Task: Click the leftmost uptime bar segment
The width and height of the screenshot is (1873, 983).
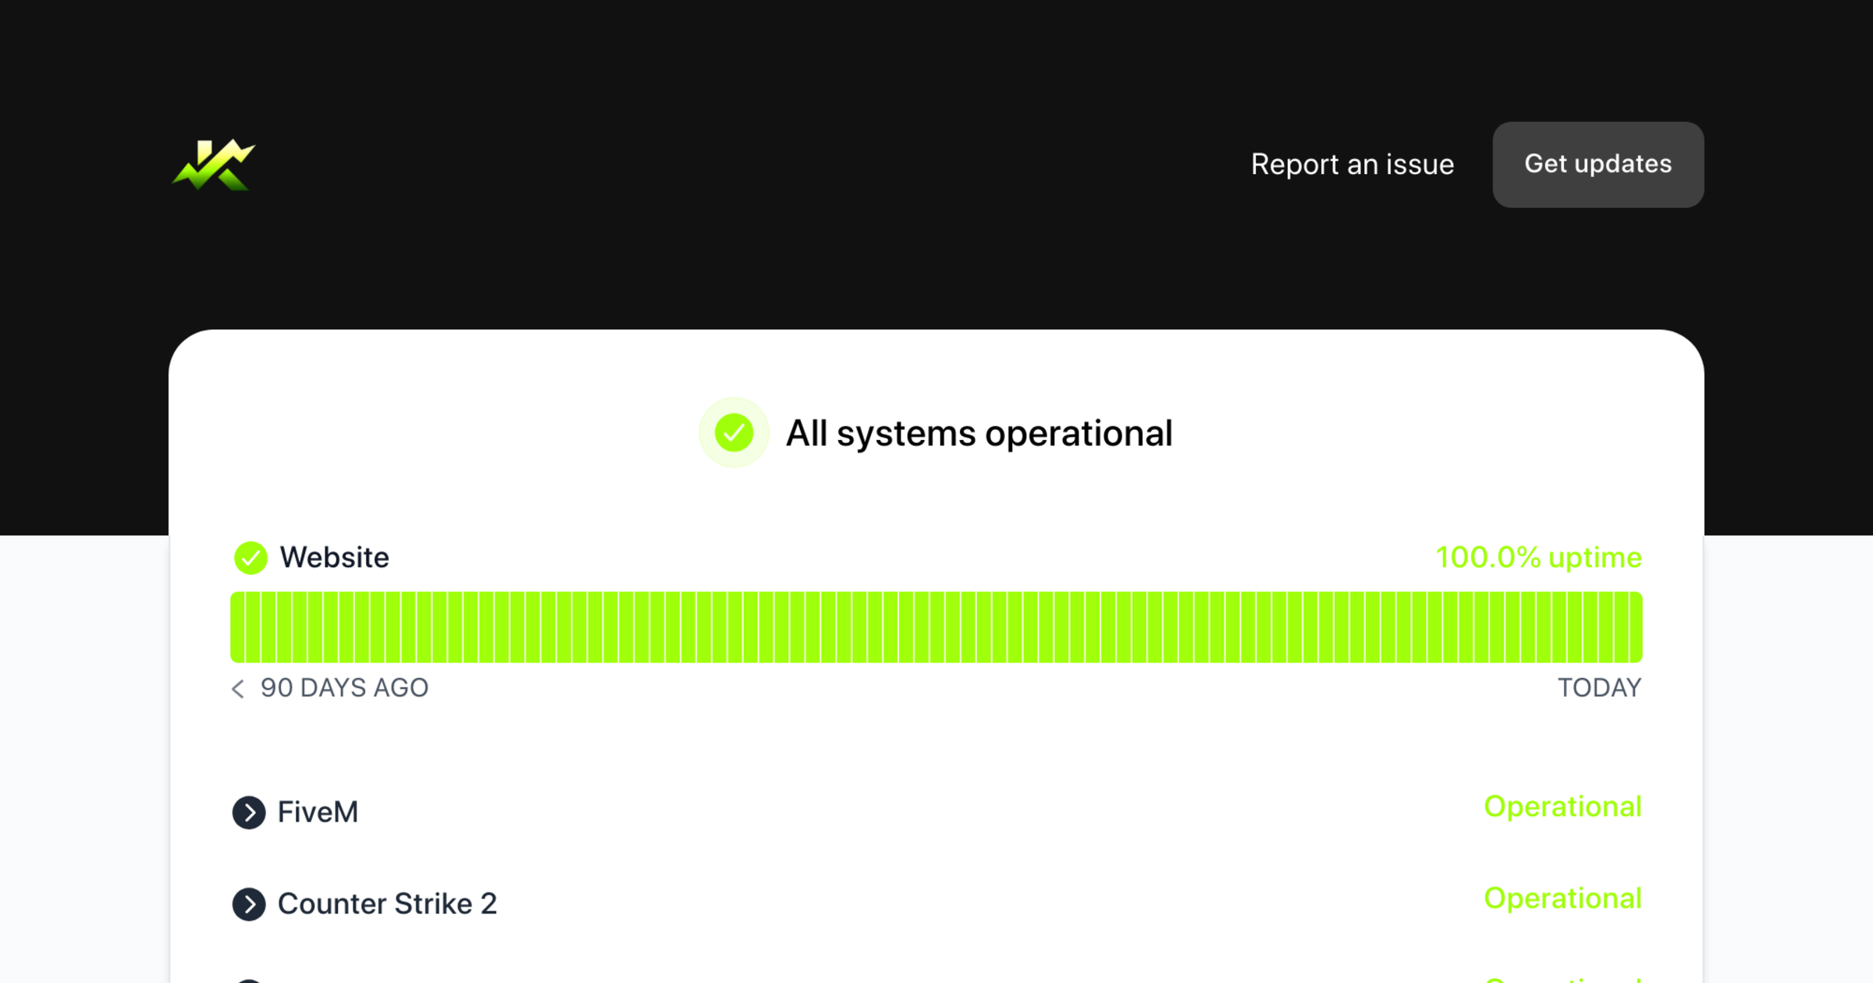Action: 238,627
